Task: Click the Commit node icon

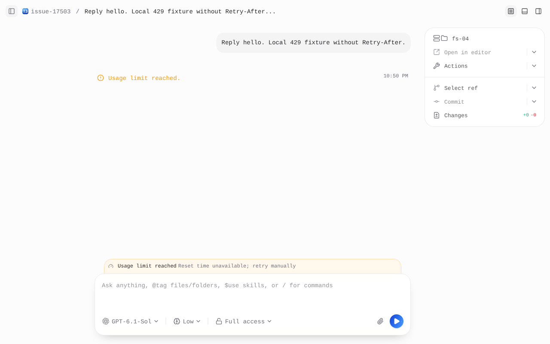Action: (437, 101)
